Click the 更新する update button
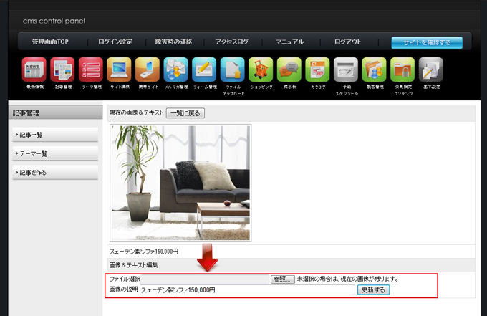Viewport: 487px width, 316px height. click(374, 290)
